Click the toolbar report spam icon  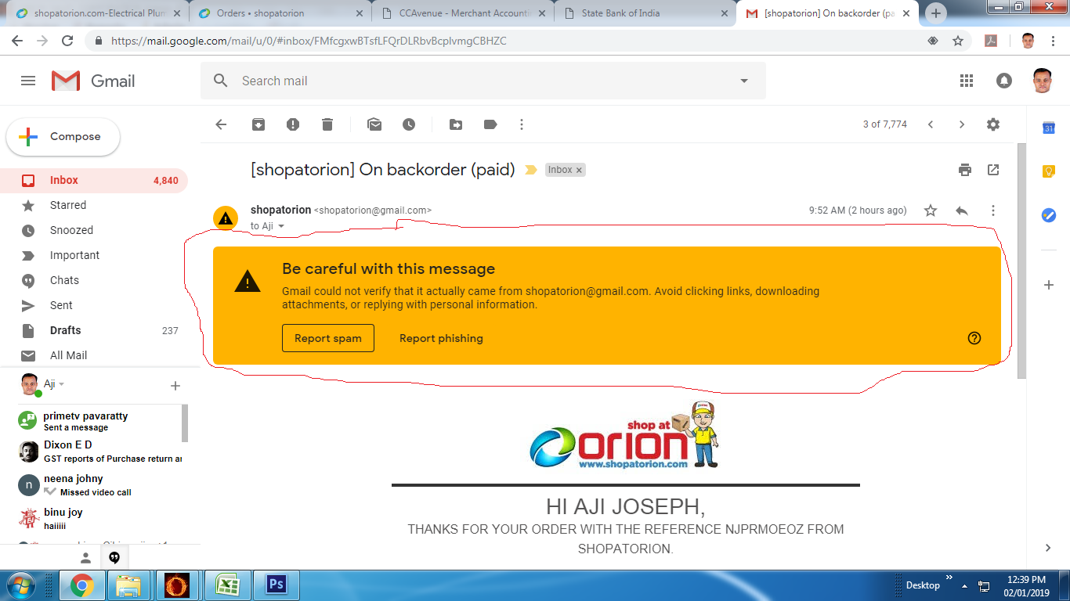293,124
